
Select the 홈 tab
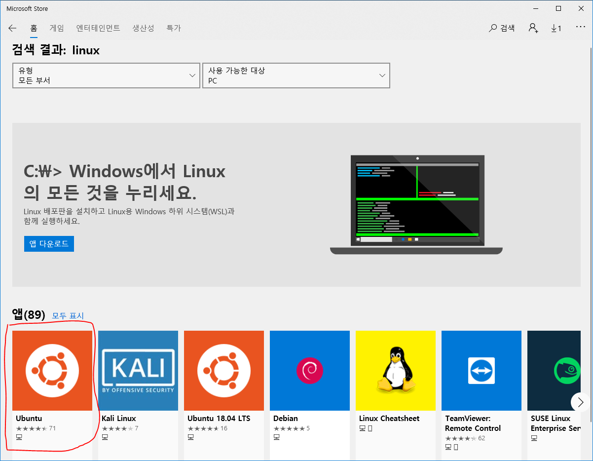(34, 28)
